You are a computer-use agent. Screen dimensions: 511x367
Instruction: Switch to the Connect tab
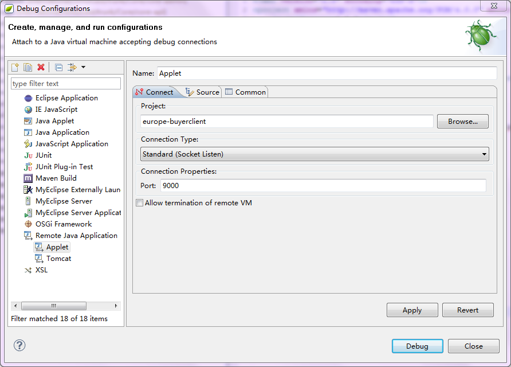[155, 92]
